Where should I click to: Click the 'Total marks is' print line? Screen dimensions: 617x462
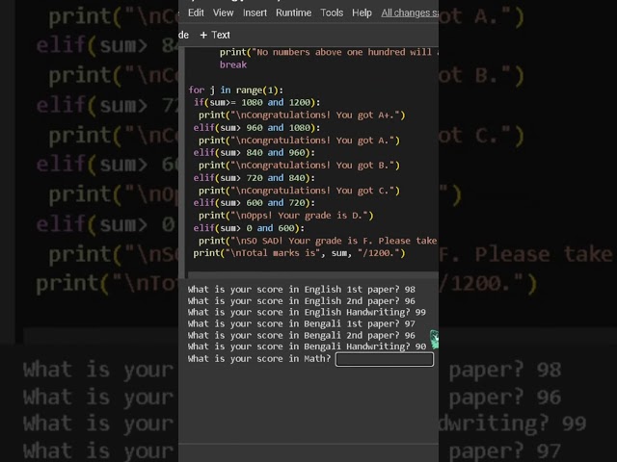click(x=299, y=253)
